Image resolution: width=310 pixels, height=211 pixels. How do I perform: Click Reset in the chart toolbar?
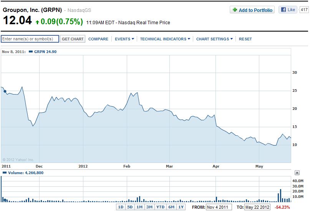245,39
